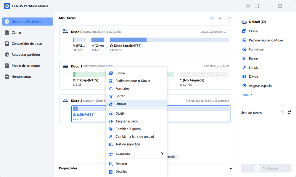This screenshot has width=296, height=177.
Task: Click the Lista de tareas heading
Action: coord(251,113)
